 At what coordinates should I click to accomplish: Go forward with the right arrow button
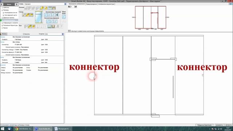pyautogui.click(x=16, y=4)
